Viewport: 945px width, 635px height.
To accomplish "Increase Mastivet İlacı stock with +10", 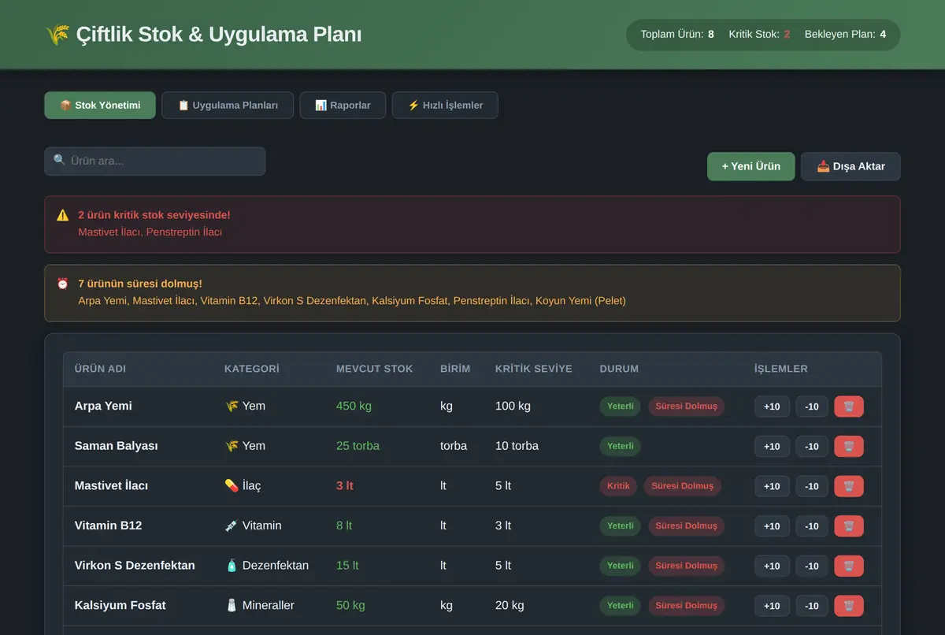I will pos(772,486).
